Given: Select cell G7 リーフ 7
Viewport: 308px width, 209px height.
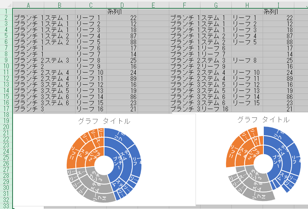Looking at the screenshot, I should coord(216,54).
